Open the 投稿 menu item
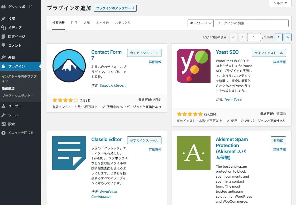The height and width of the screenshot is (205, 296). point(12,19)
